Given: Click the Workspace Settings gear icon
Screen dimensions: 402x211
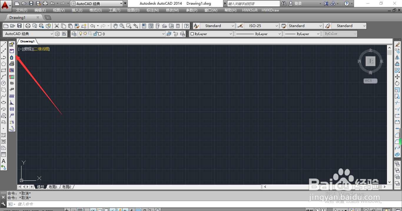Looking at the screenshot, I should pos(57,34).
